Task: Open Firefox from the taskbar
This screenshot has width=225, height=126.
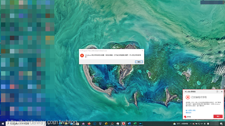Action: click(x=89, y=124)
